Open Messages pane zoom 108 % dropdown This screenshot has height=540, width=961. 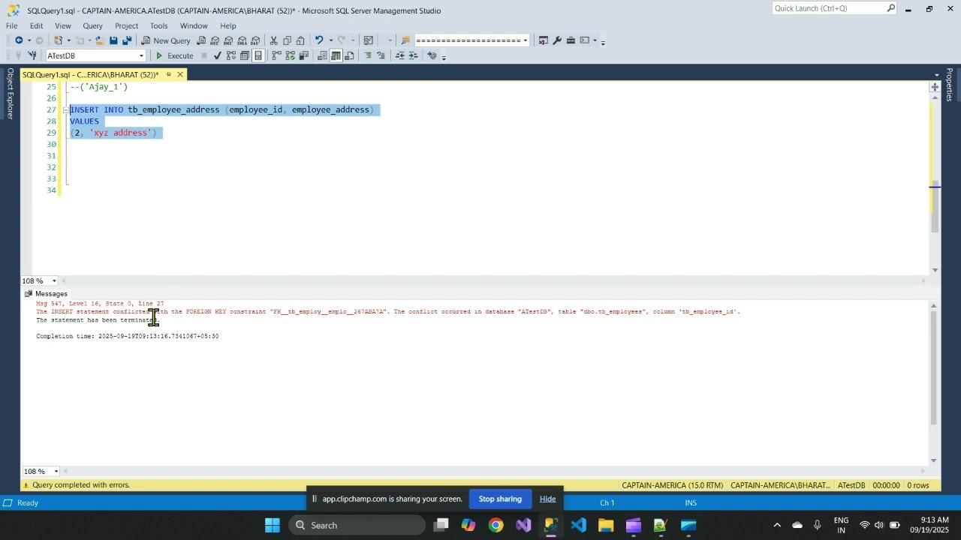(54, 472)
